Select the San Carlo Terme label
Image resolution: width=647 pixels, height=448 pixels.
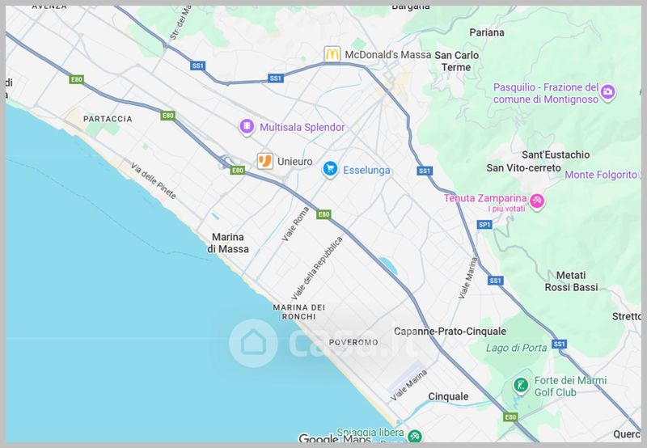[x=456, y=61]
